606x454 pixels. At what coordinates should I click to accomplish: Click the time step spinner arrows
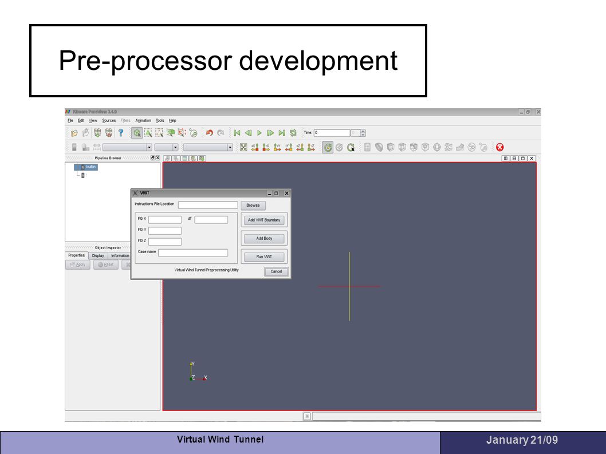[x=363, y=133]
